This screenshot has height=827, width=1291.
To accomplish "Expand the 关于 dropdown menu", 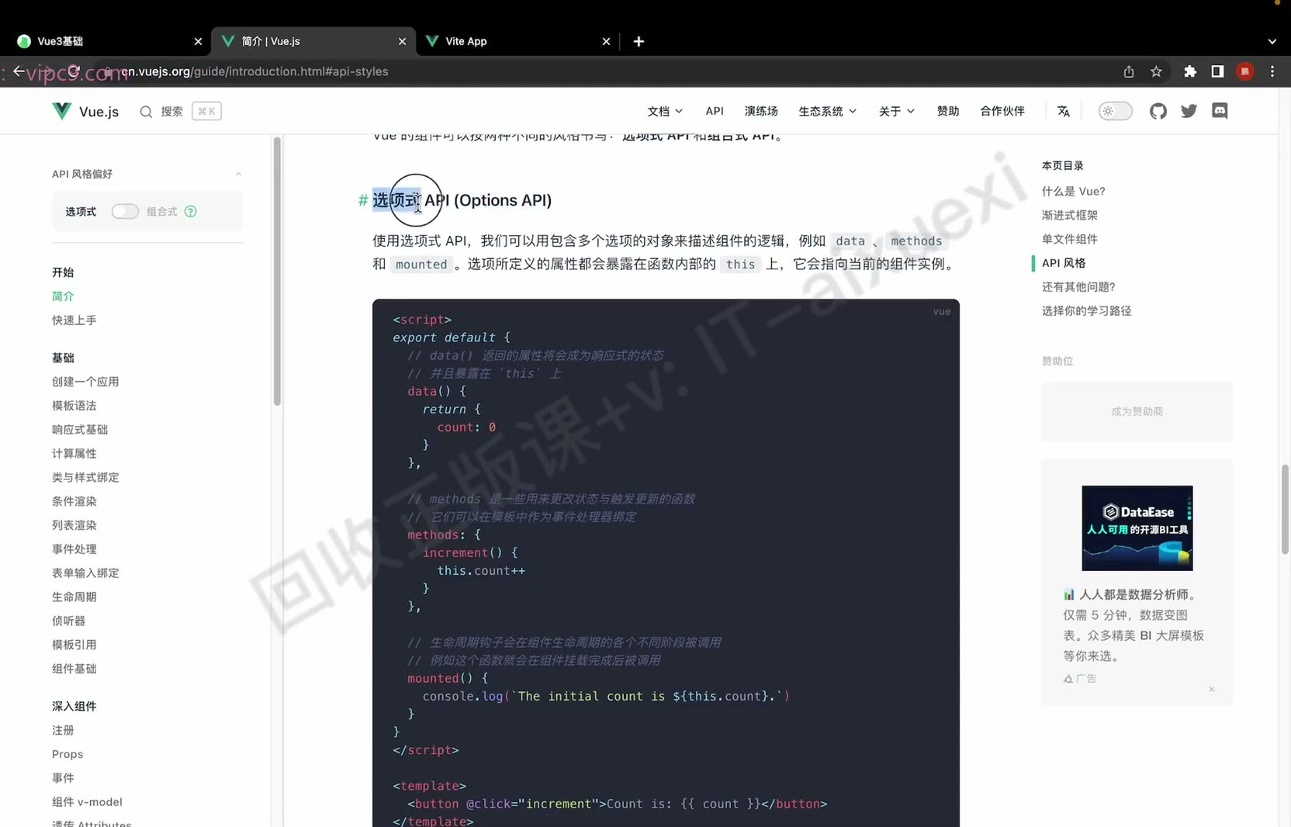I will 897,111.
